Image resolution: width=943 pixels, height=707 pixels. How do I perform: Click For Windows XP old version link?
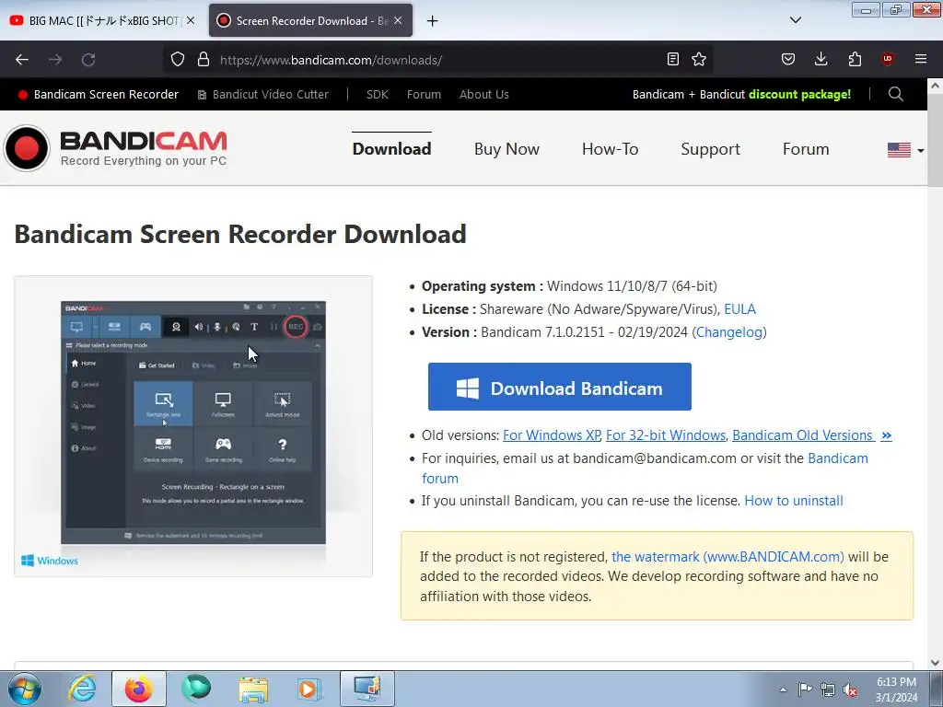(x=552, y=435)
